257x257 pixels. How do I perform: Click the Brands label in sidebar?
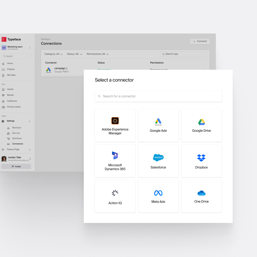10,95
